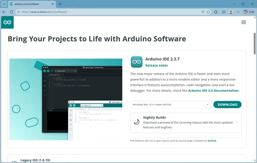Image resolution: width=257 pixels, height=163 pixels.
Task: Click the Arduino IDE 2.3.7 app icon
Action: (136, 62)
